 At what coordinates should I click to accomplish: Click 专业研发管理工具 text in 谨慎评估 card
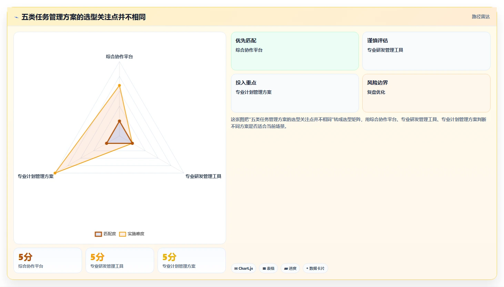pos(385,50)
